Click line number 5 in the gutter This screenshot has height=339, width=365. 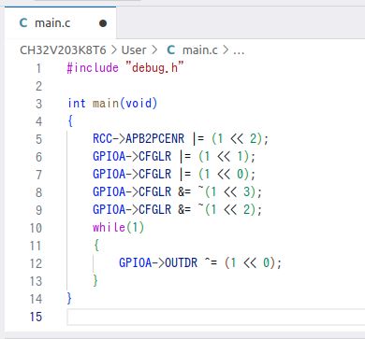[x=38, y=139]
